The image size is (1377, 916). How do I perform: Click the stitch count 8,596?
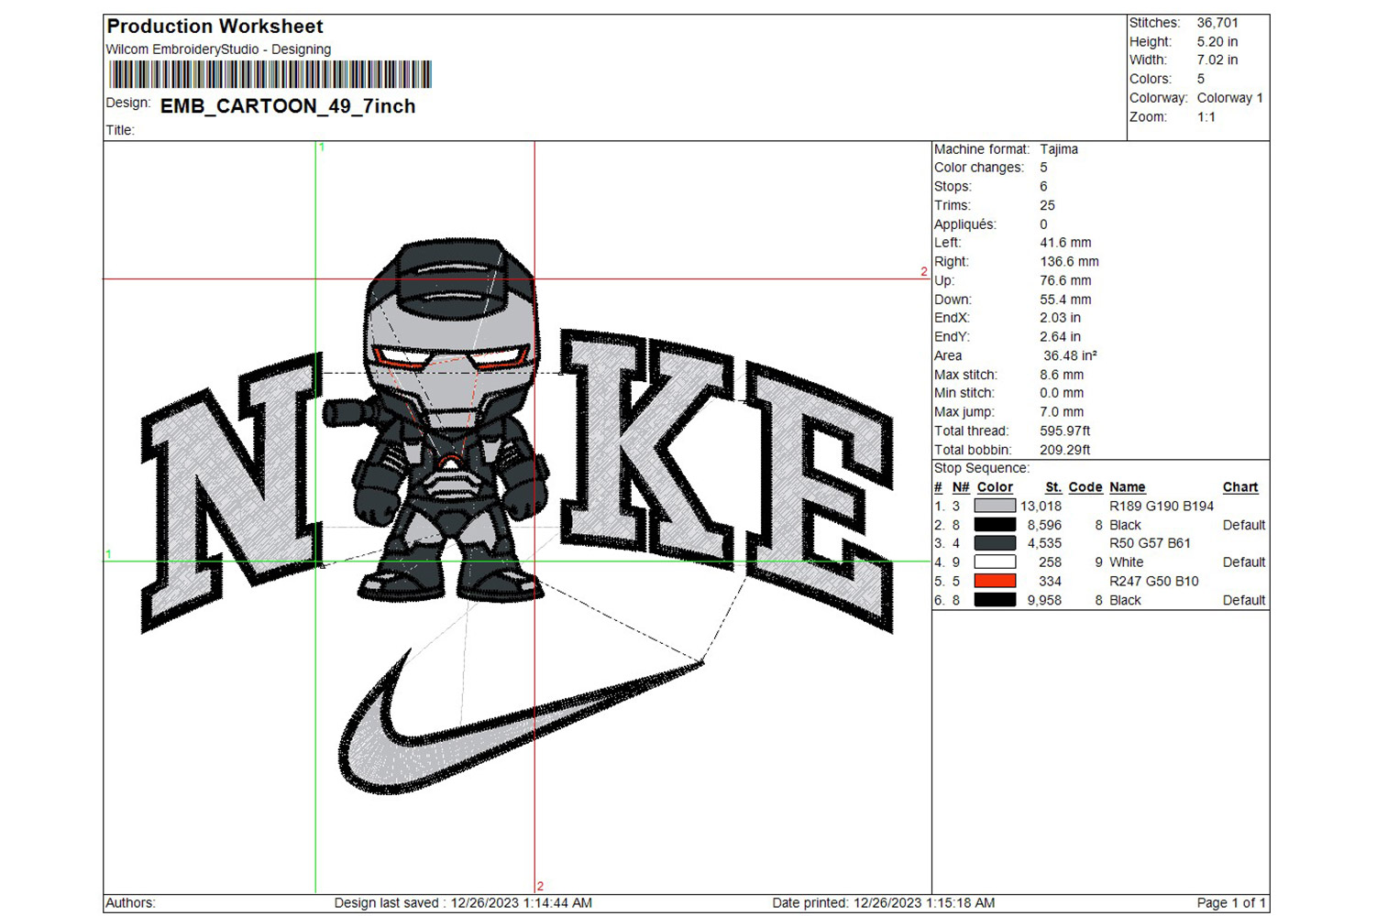(1044, 525)
